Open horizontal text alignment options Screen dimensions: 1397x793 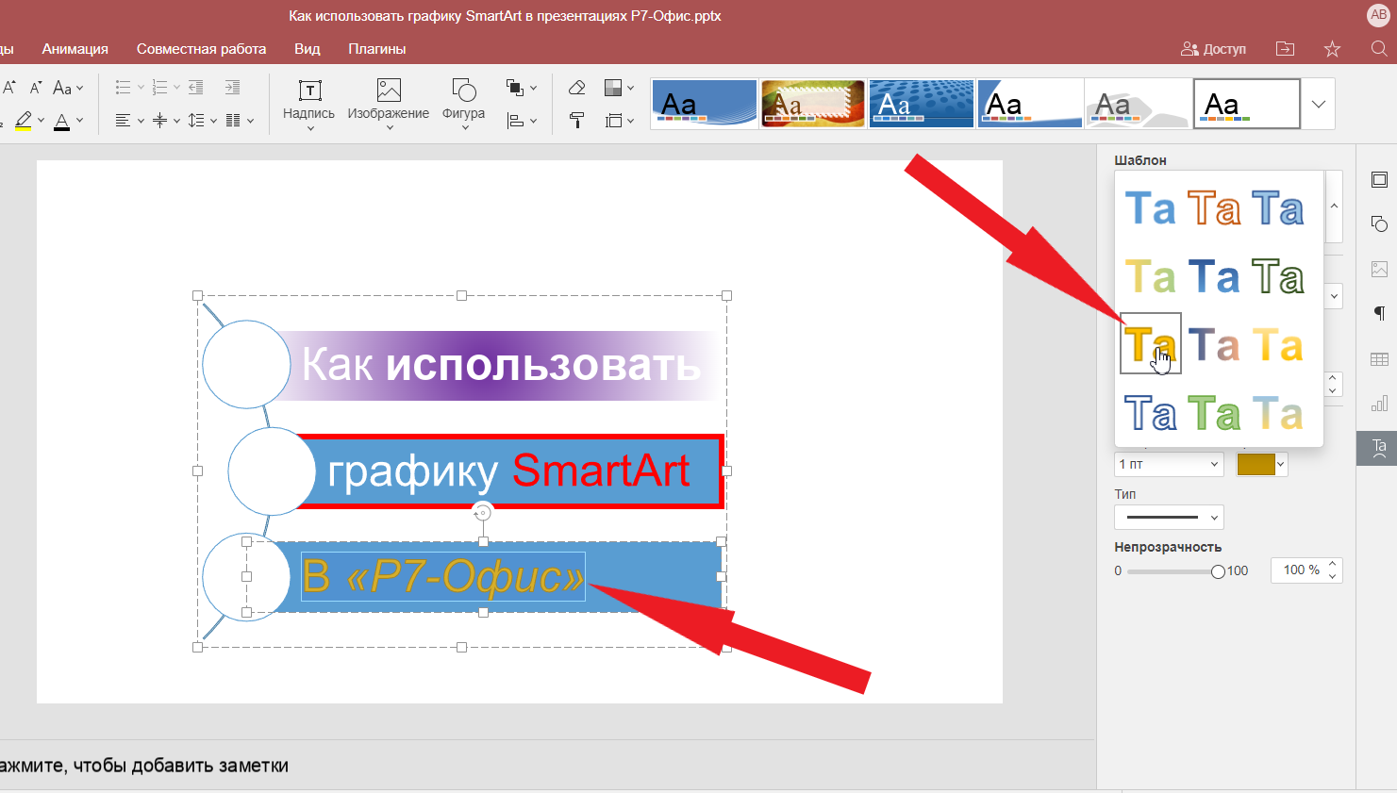click(129, 121)
